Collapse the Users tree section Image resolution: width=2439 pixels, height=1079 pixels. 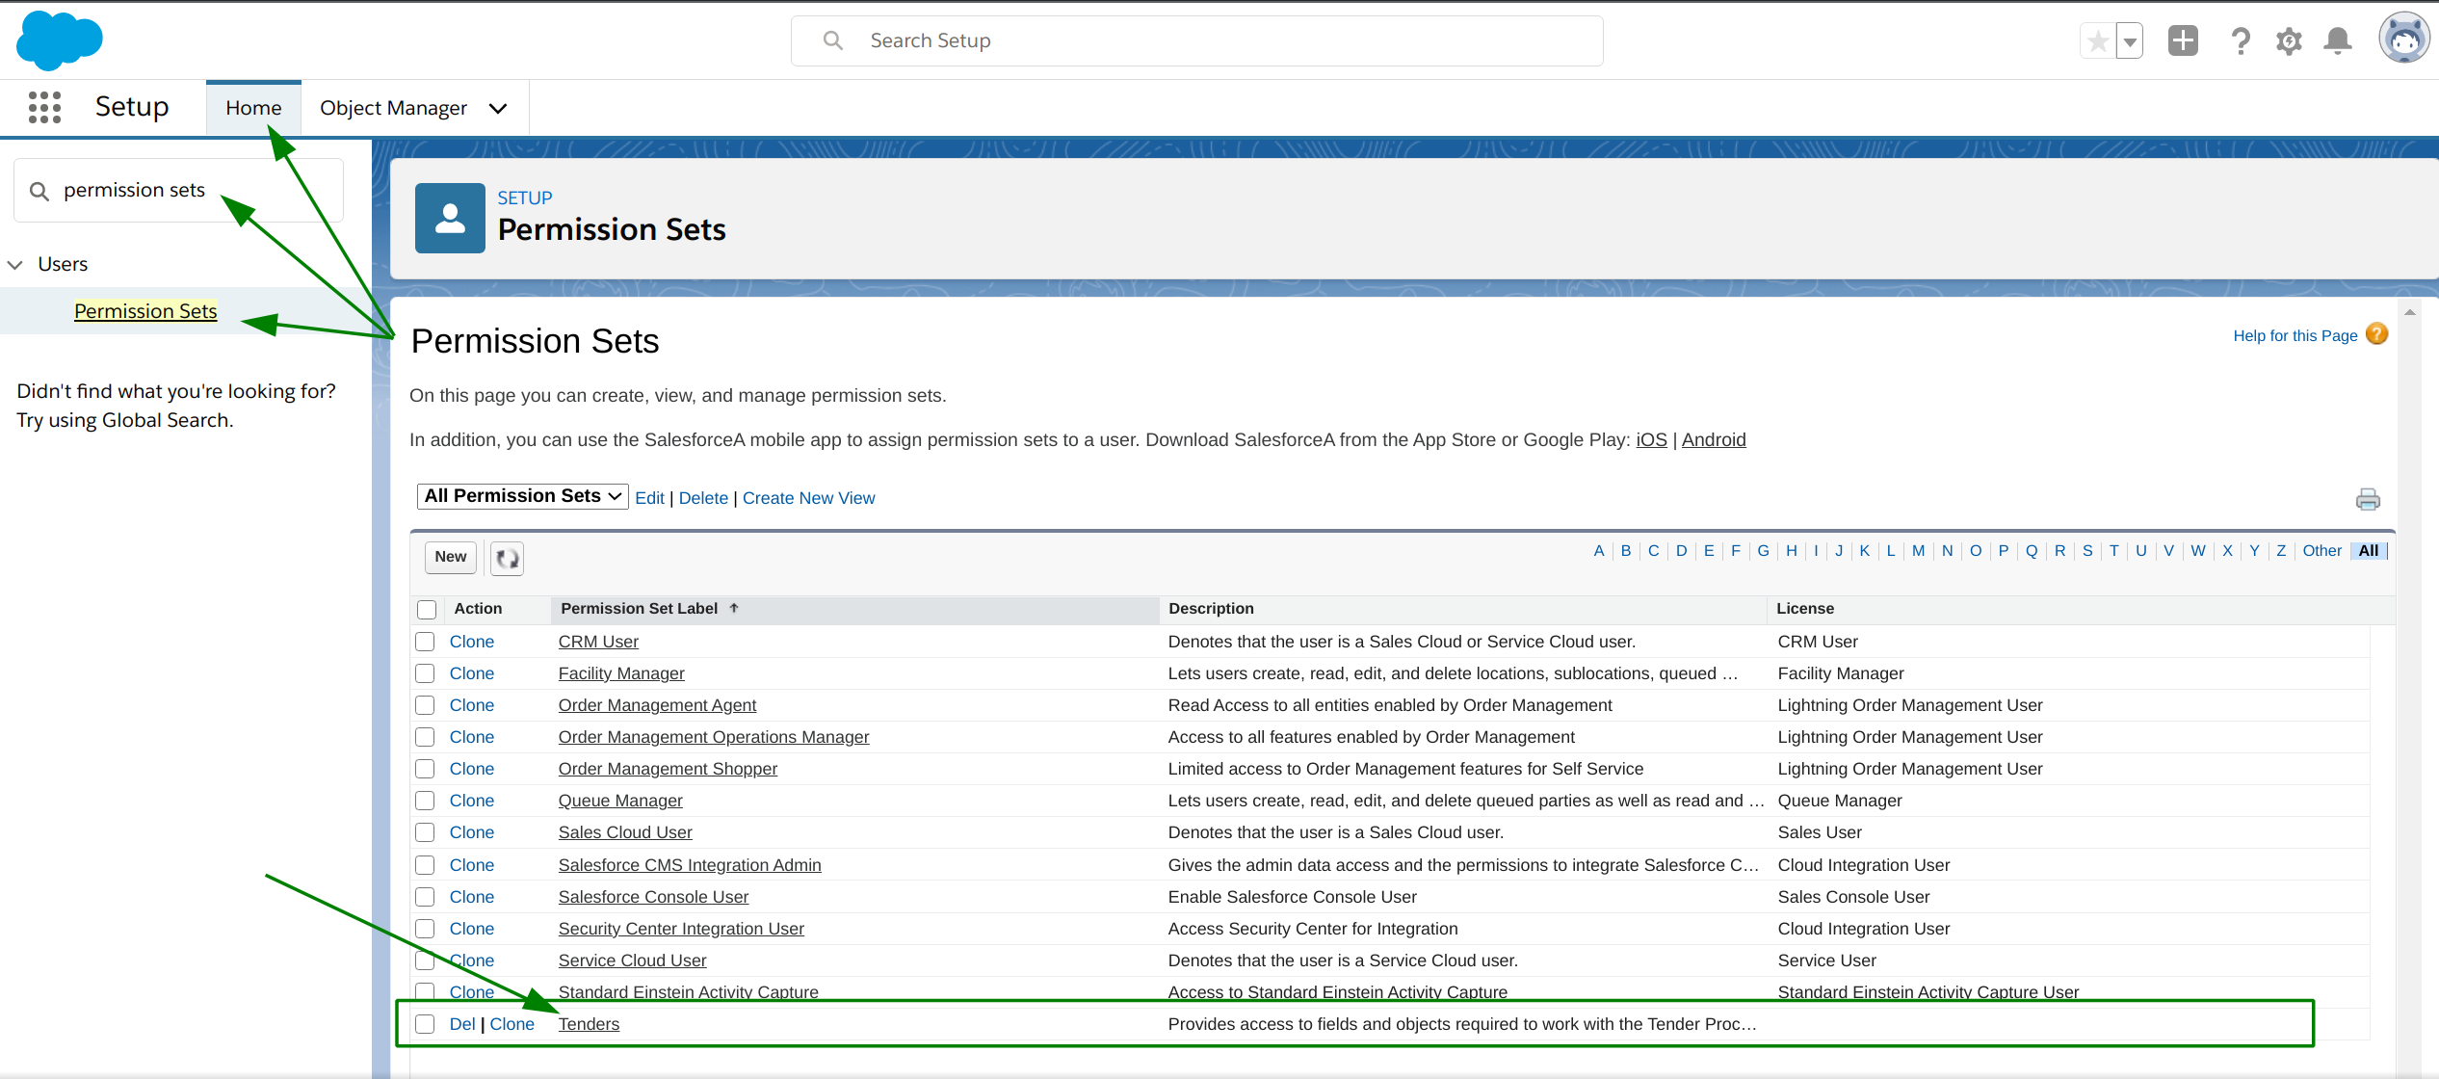point(15,264)
